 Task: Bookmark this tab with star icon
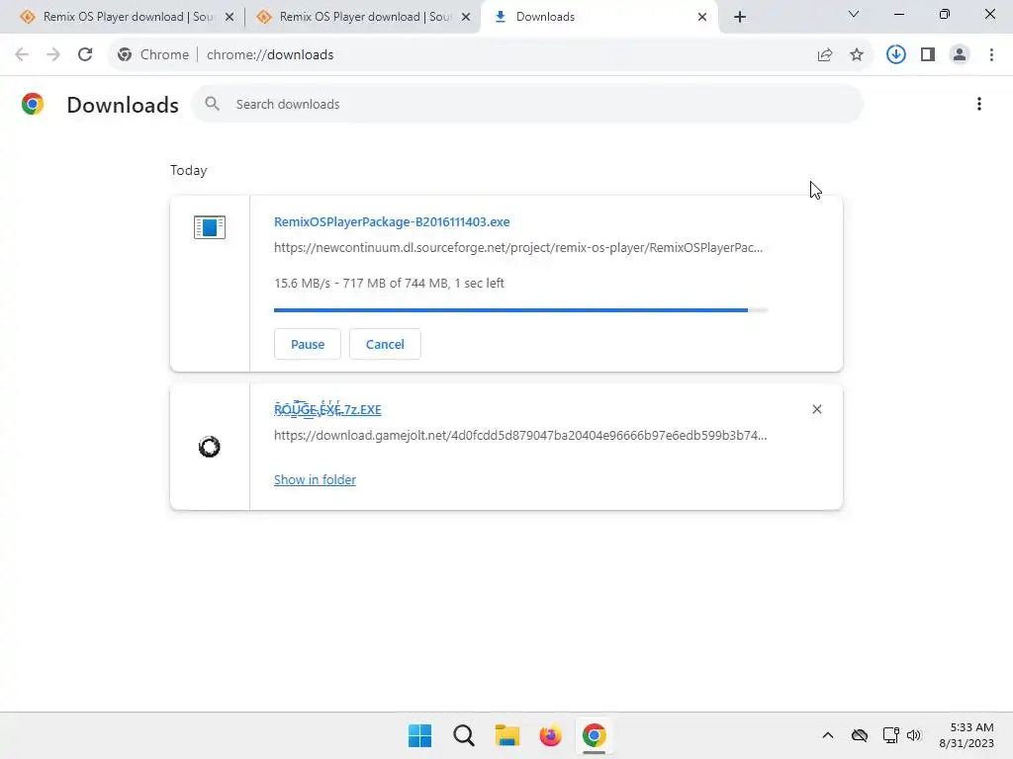pos(857,55)
